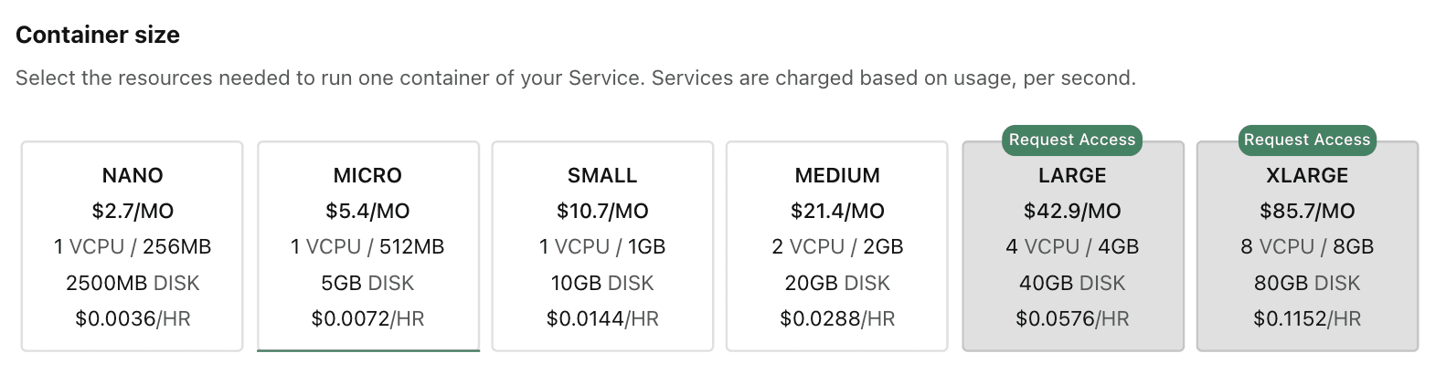
Task: Click the $0.0072/HR rate on MICRO
Action: (367, 319)
